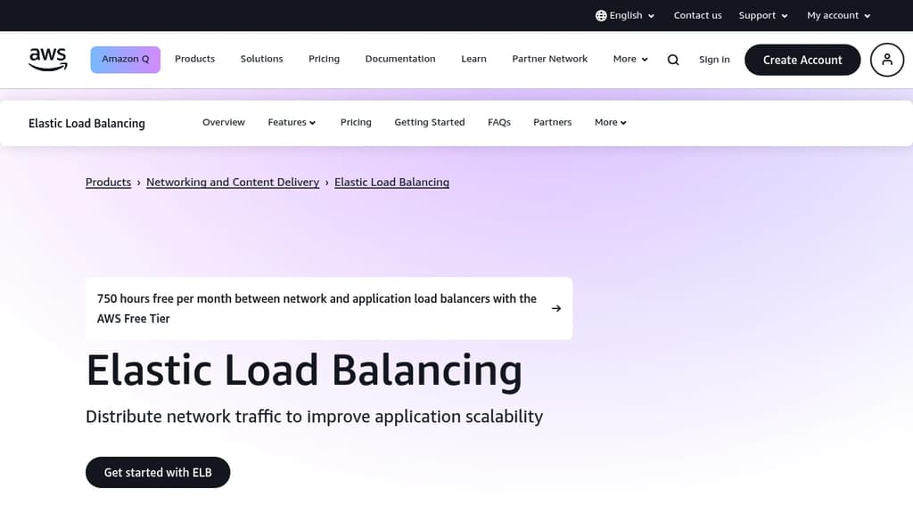913x513 pixels.
Task: Click the Create Account button
Action: (x=802, y=60)
